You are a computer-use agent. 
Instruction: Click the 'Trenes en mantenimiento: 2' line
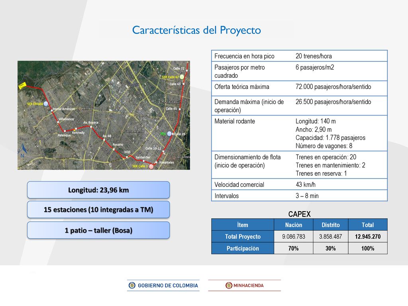pyautogui.click(x=330, y=165)
